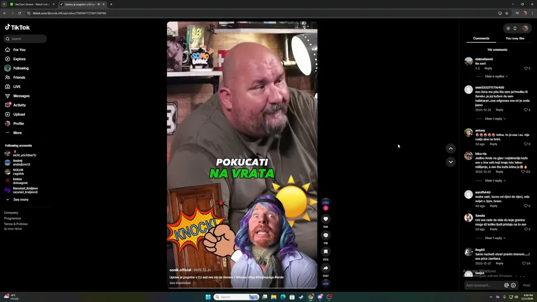Open the Upload page
The image size is (537, 302).
click(19, 115)
